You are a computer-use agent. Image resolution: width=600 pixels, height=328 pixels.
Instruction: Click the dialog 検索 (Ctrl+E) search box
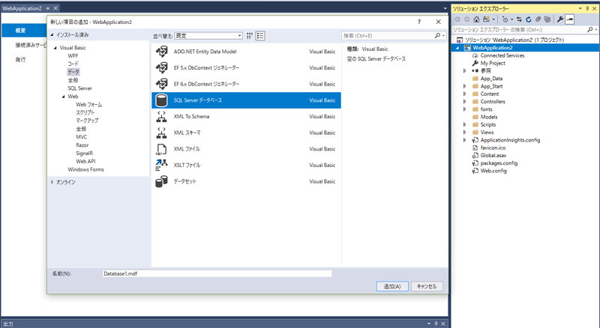tap(387, 35)
